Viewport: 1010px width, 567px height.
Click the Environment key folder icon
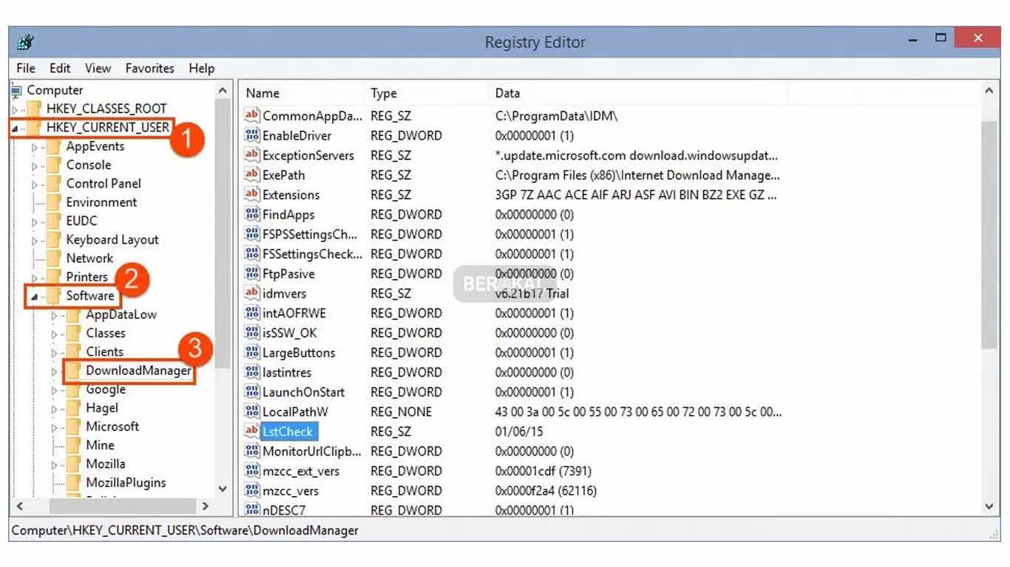coord(53,202)
